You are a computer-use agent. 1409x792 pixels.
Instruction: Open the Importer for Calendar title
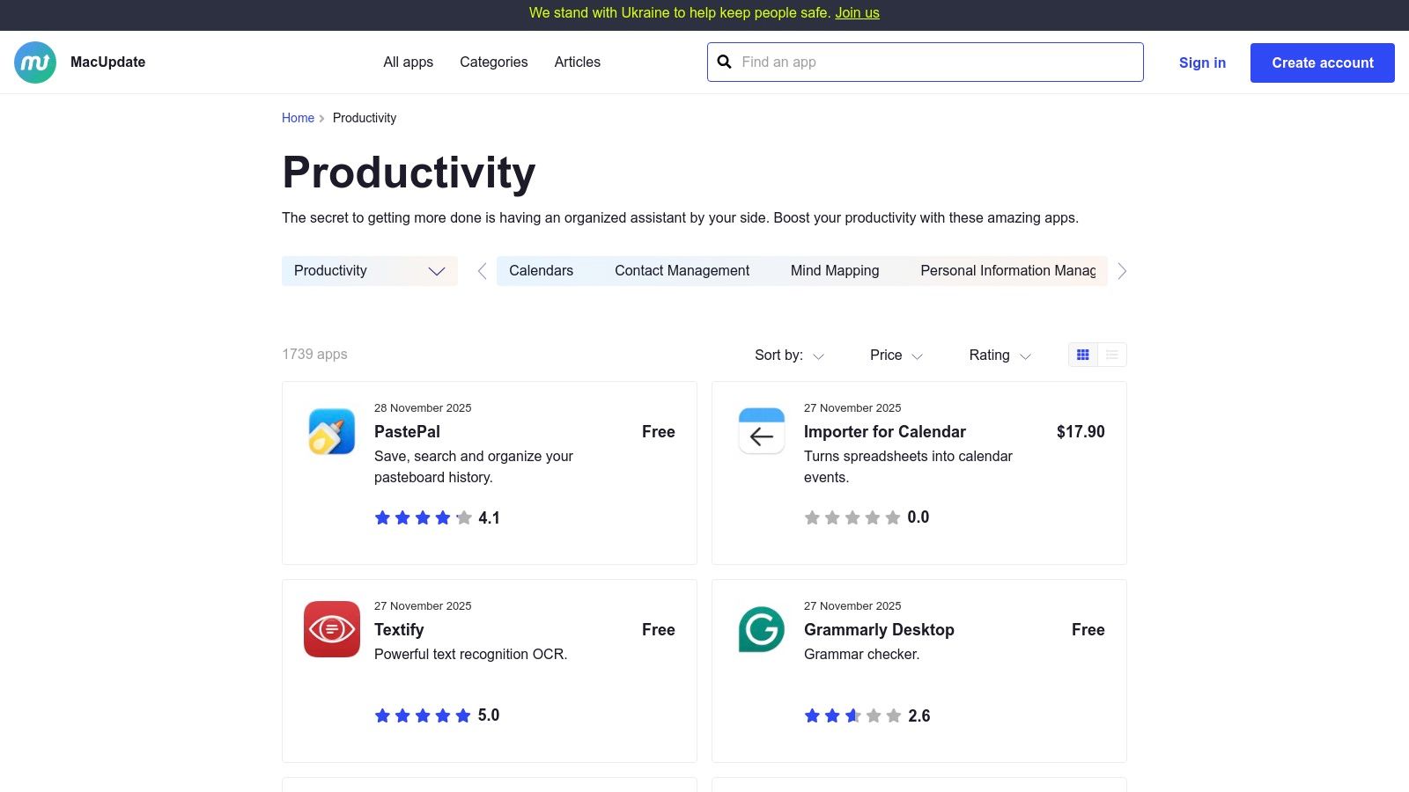(x=885, y=432)
